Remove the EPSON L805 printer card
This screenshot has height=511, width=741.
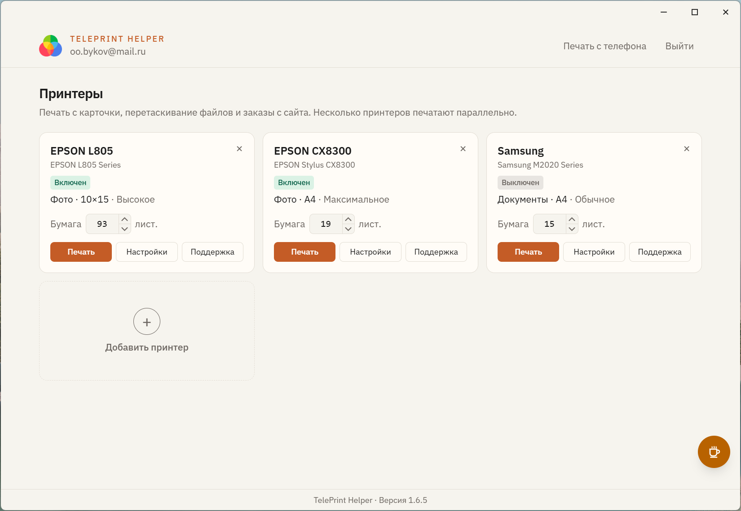[x=239, y=149]
